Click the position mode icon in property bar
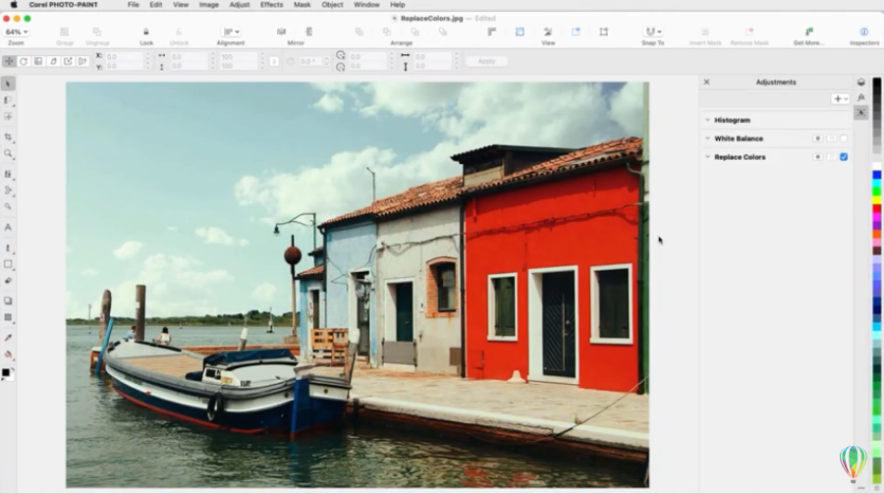 point(9,61)
